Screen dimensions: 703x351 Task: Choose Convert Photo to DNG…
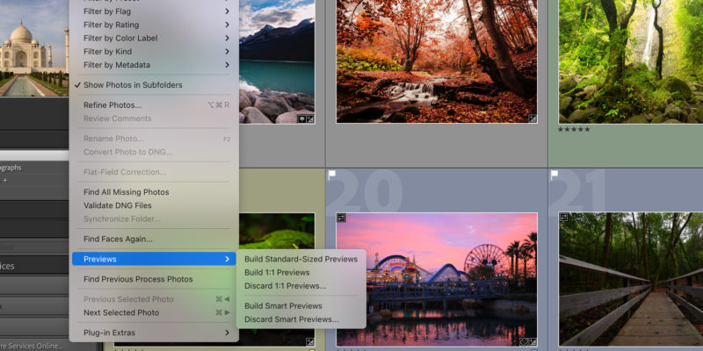click(x=154, y=152)
